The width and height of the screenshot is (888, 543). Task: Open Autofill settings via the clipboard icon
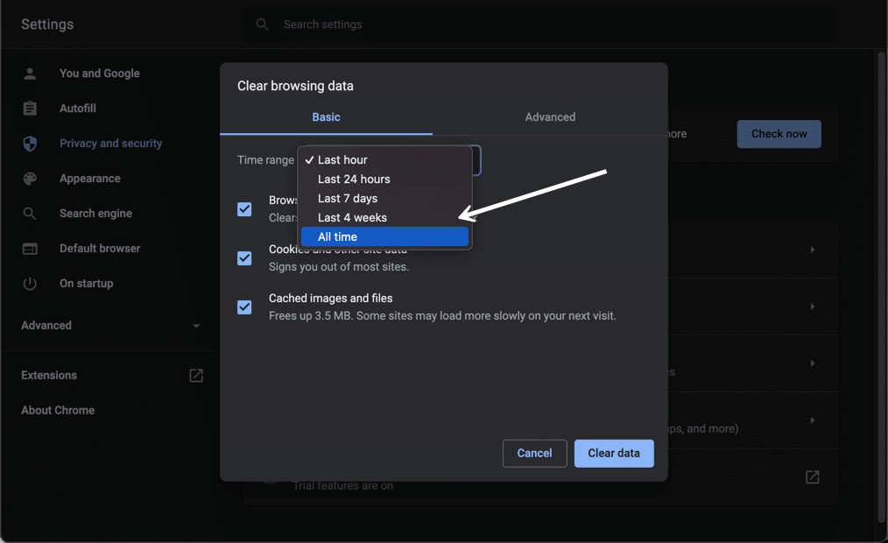pos(30,109)
